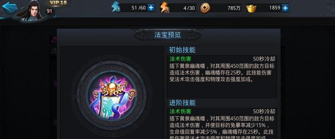Tap the initial skill description text
Image resolution: width=335 pixels, height=139 pixels.
coord(222,73)
